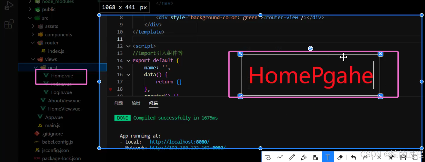Fold the export default block at line 14

(129, 61)
